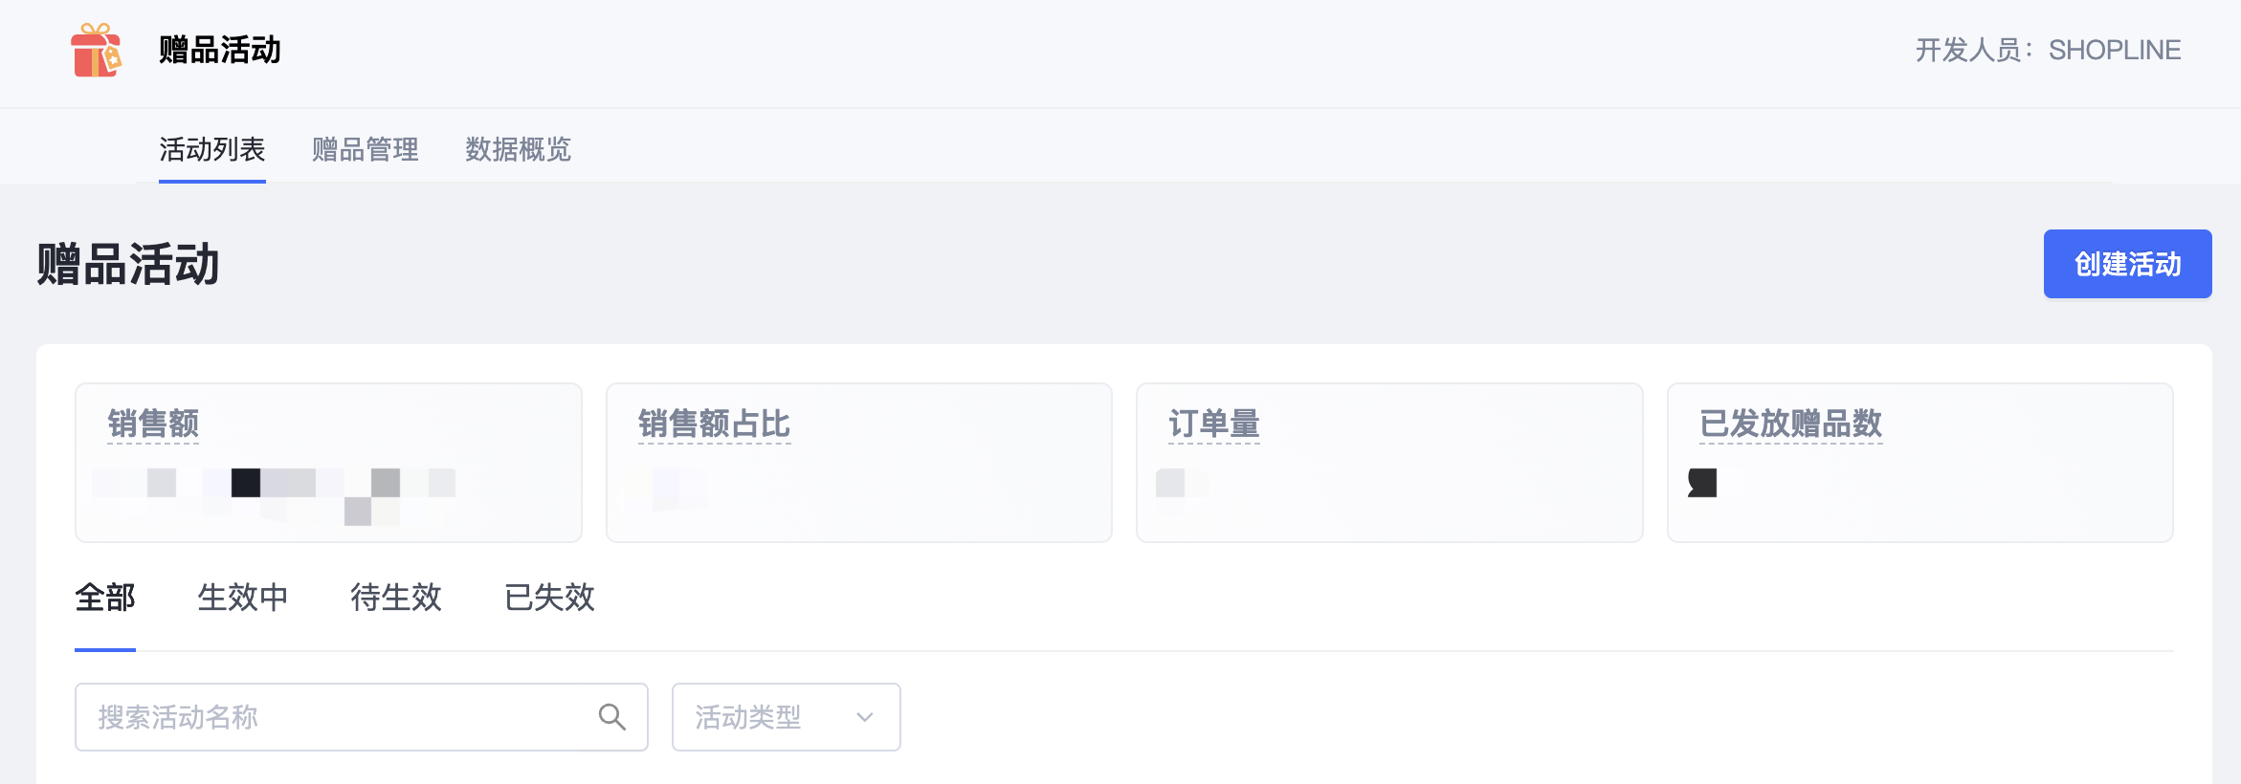Open the 活动类型 combo box
Viewport: 2241px width, 784px height.
tap(786, 717)
